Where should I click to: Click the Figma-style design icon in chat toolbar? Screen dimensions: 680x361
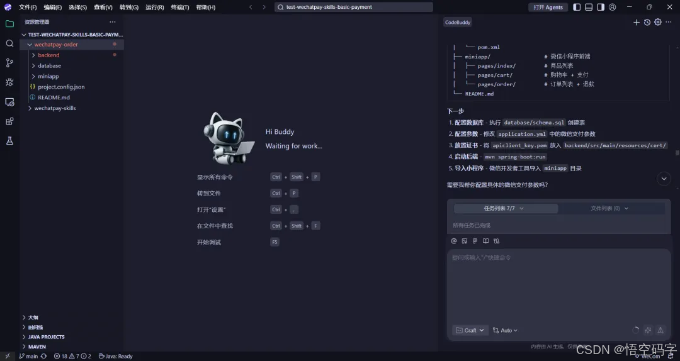[475, 241]
